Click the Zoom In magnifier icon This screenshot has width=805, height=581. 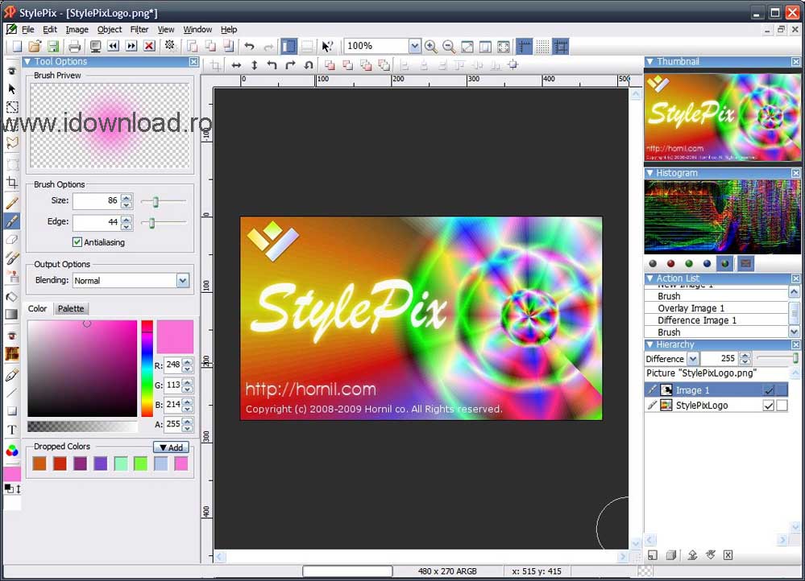click(x=431, y=47)
